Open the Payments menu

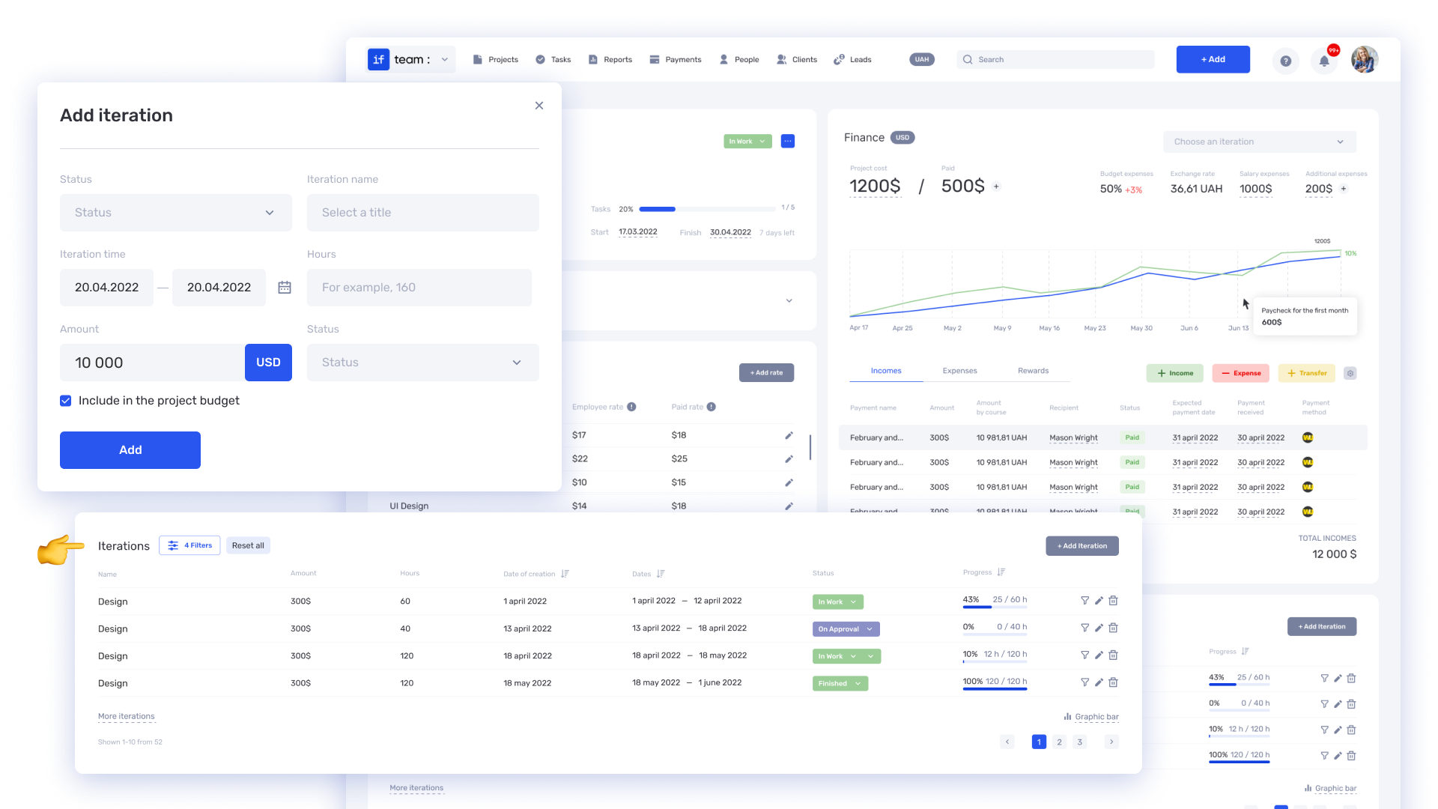coord(676,60)
